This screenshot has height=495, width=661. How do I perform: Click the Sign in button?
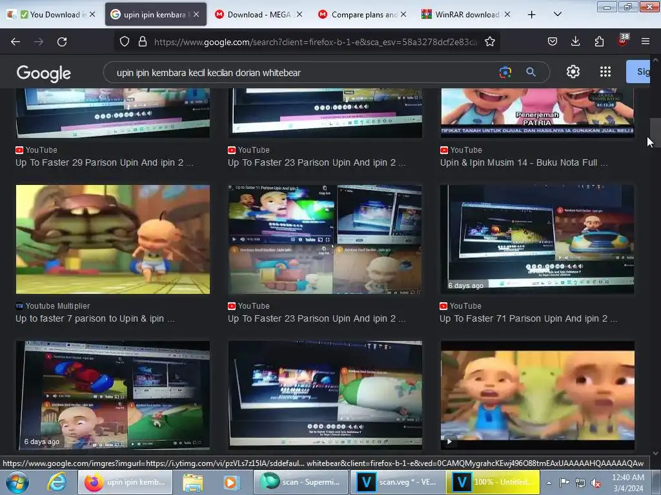[x=638, y=72]
